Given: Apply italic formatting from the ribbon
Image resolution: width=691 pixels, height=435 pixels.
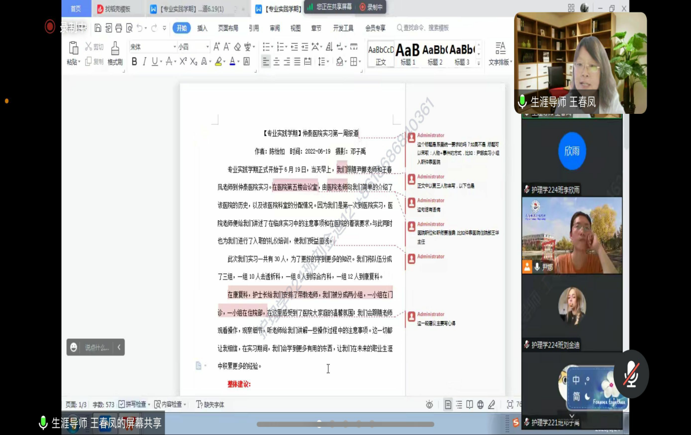Looking at the screenshot, I should pos(145,62).
